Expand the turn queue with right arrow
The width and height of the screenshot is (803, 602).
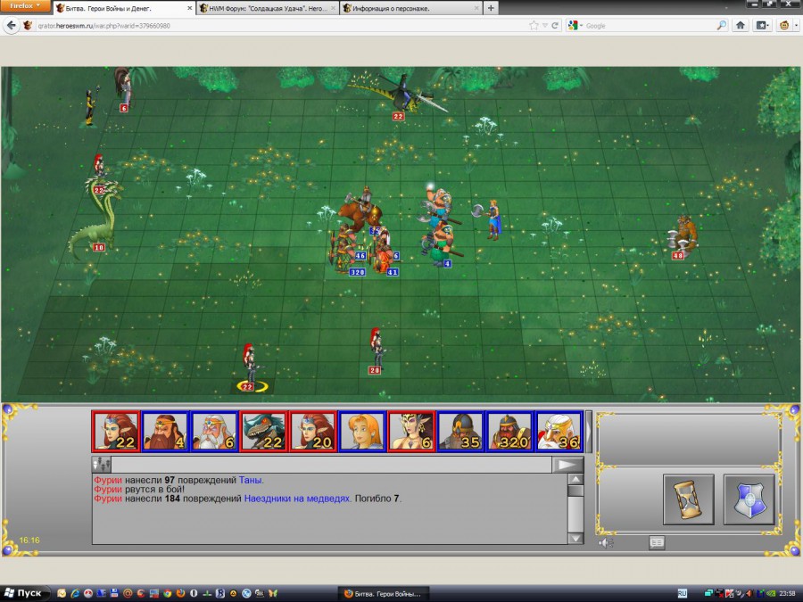(x=589, y=431)
